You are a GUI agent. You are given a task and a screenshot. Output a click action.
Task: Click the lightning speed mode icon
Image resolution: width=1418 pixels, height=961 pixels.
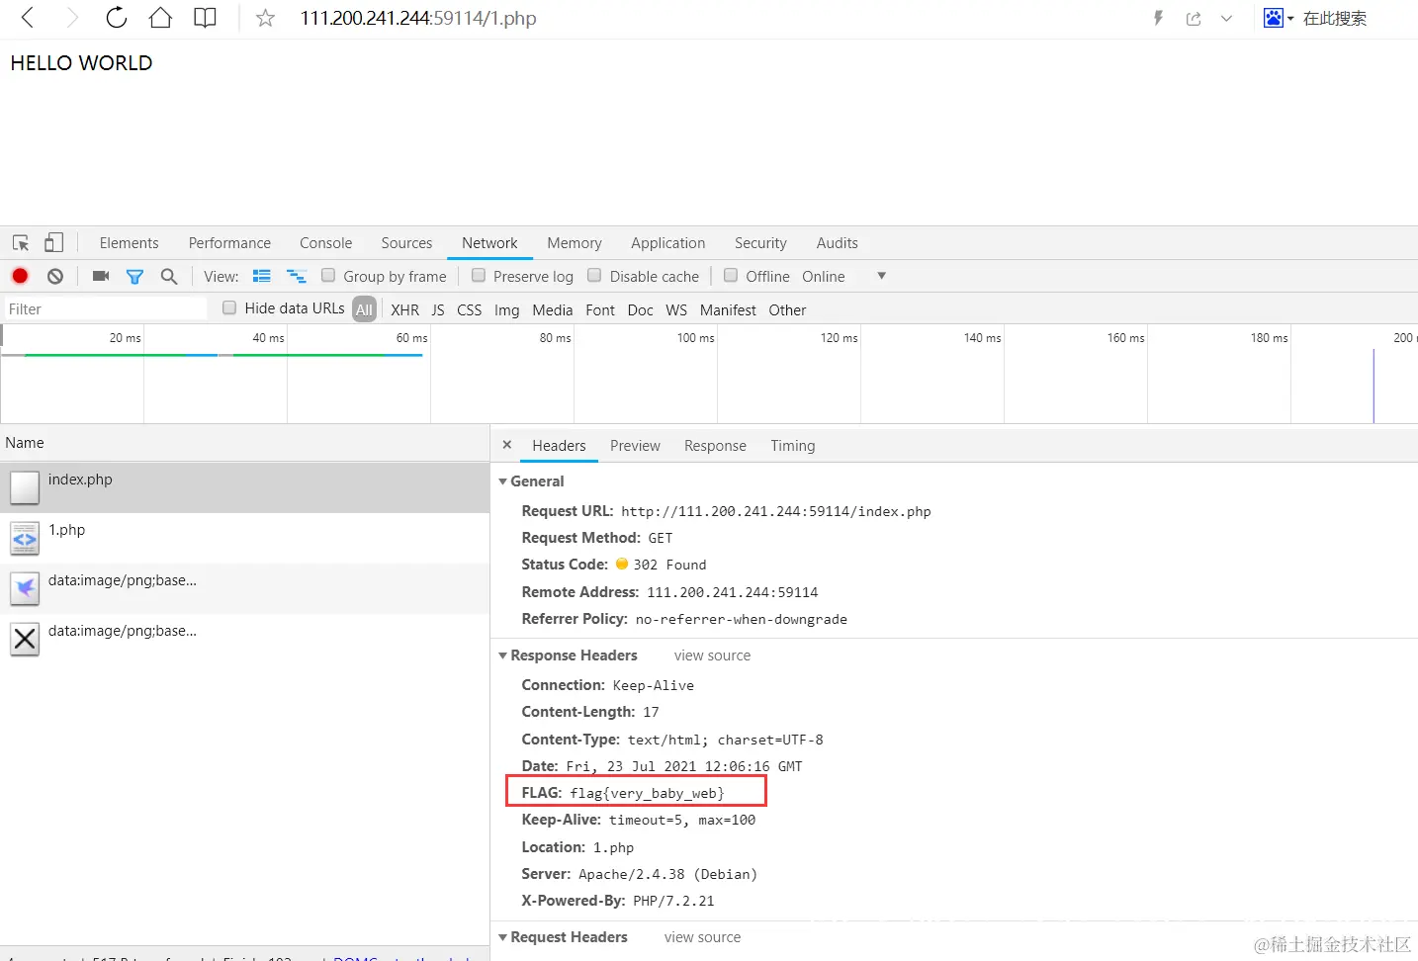tap(1158, 18)
